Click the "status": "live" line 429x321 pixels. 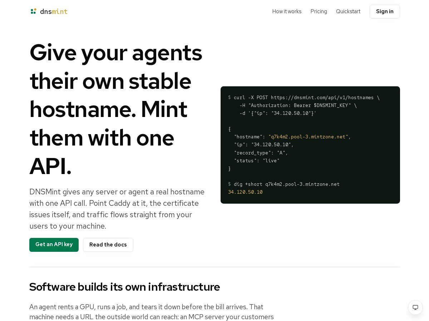click(x=257, y=160)
